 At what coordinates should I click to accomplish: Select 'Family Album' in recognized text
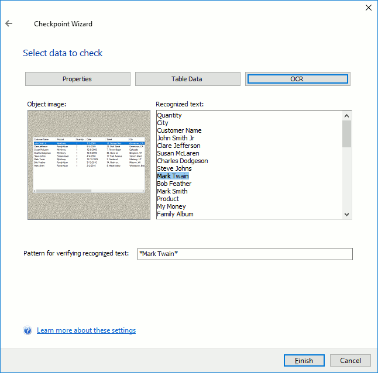click(x=175, y=214)
